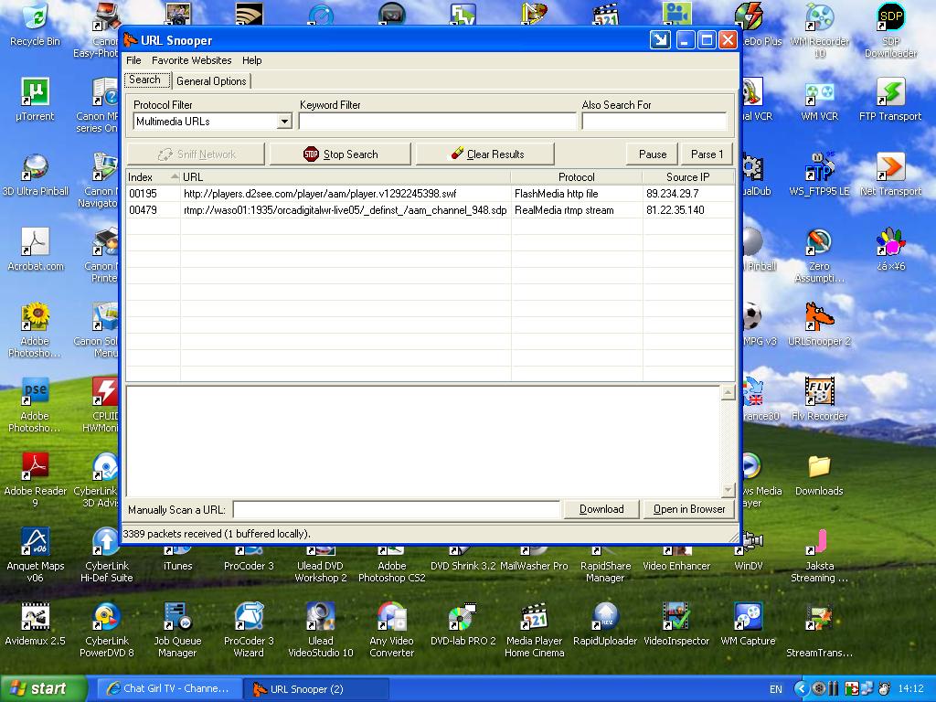Viewport: 936px width, 702px height.
Task: Focus the Also Search For field
Action: [x=654, y=122]
